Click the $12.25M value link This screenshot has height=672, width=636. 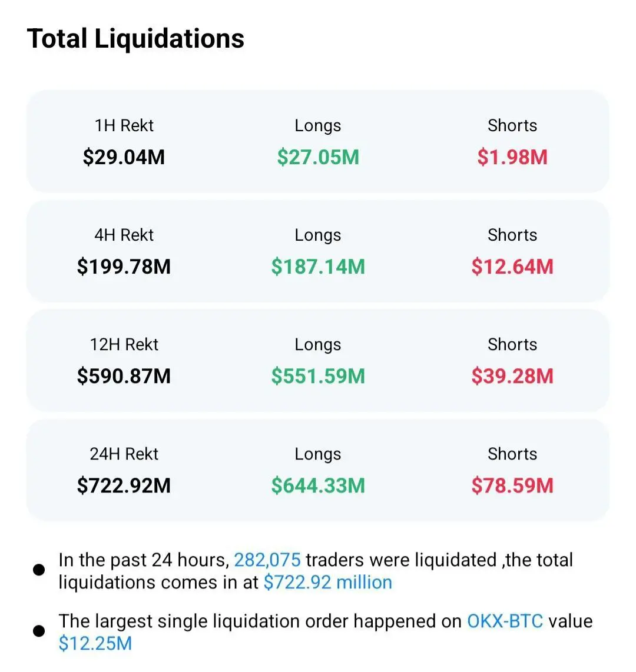tap(95, 643)
